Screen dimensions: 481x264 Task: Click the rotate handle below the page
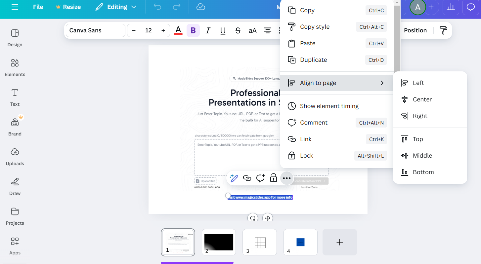coord(253,218)
